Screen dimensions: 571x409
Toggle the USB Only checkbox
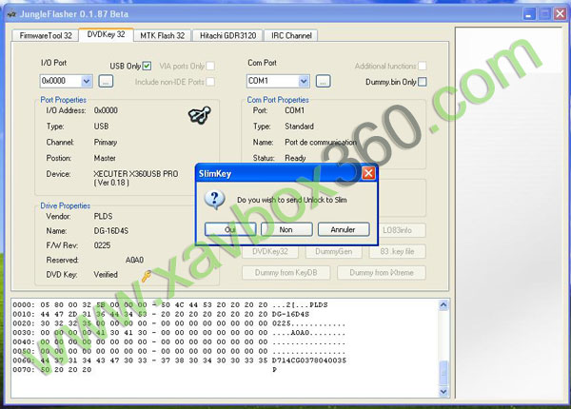point(147,66)
